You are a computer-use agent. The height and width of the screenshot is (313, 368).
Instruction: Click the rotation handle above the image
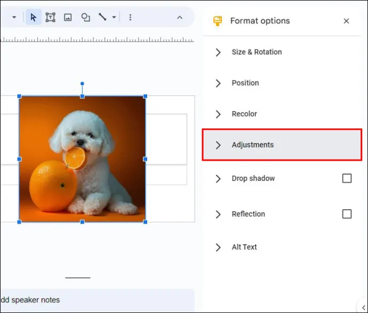(x=82, y=84)
